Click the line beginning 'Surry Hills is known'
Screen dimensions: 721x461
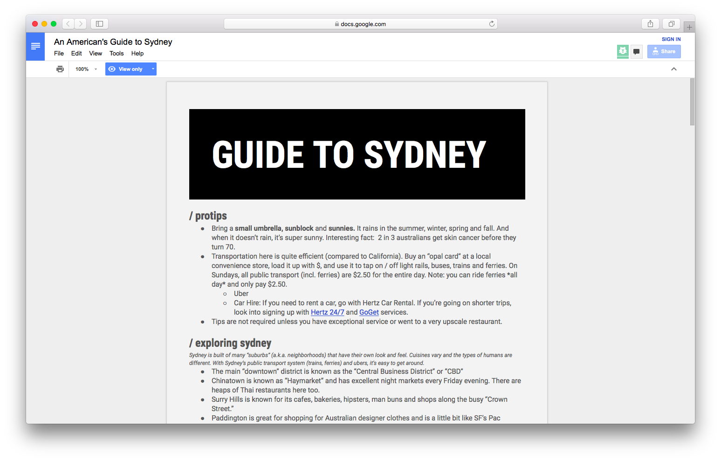359,399
